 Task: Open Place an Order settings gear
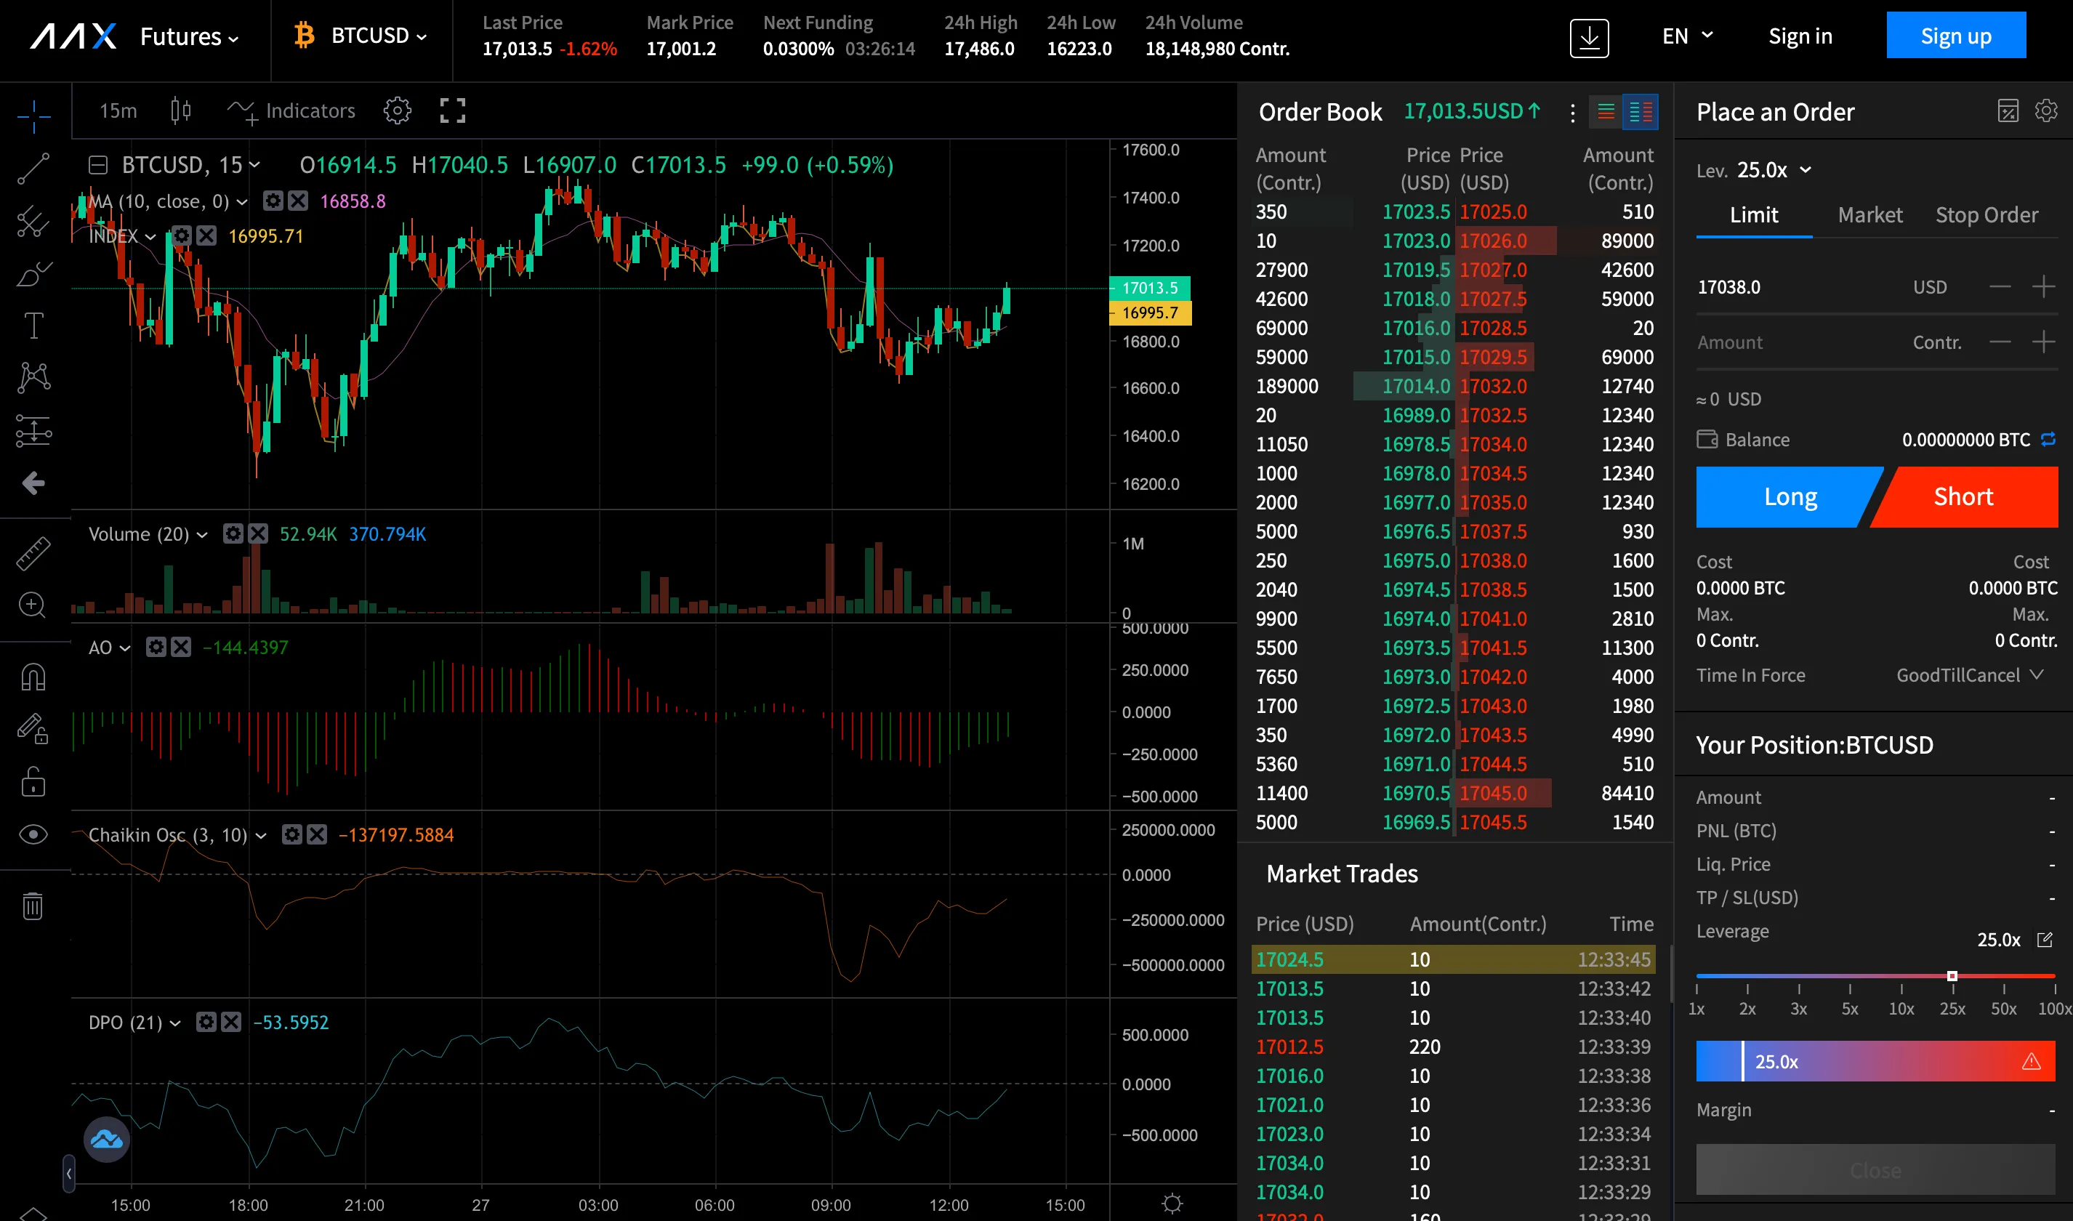tap(2046, 110)
